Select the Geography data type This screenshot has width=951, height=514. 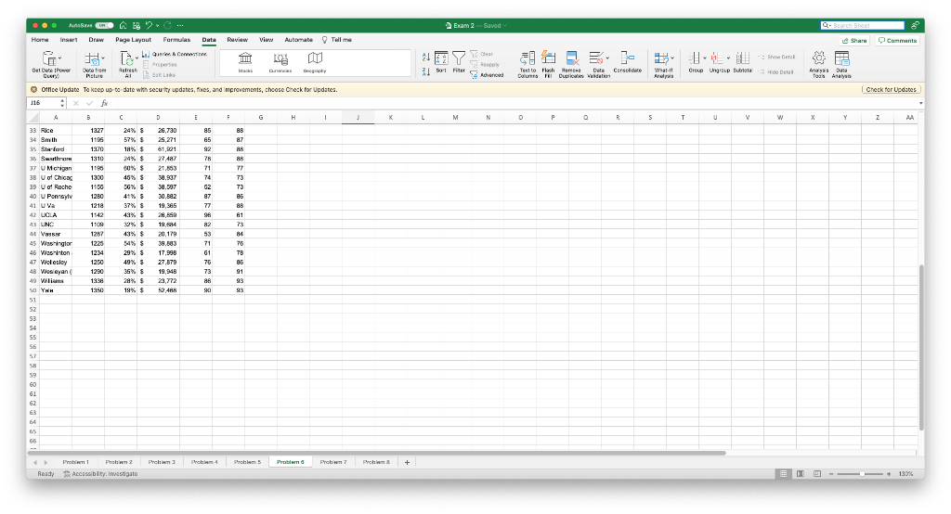(315, 62)
